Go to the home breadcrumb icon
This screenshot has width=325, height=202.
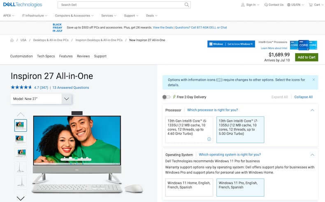[12, 40]
